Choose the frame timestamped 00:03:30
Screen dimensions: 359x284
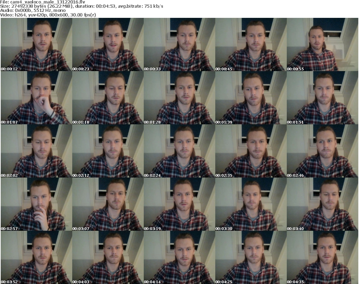(x=251, y=204)
